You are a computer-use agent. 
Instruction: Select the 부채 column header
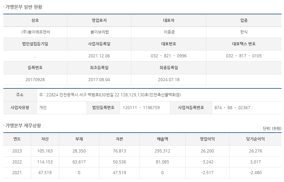point(79,139)
